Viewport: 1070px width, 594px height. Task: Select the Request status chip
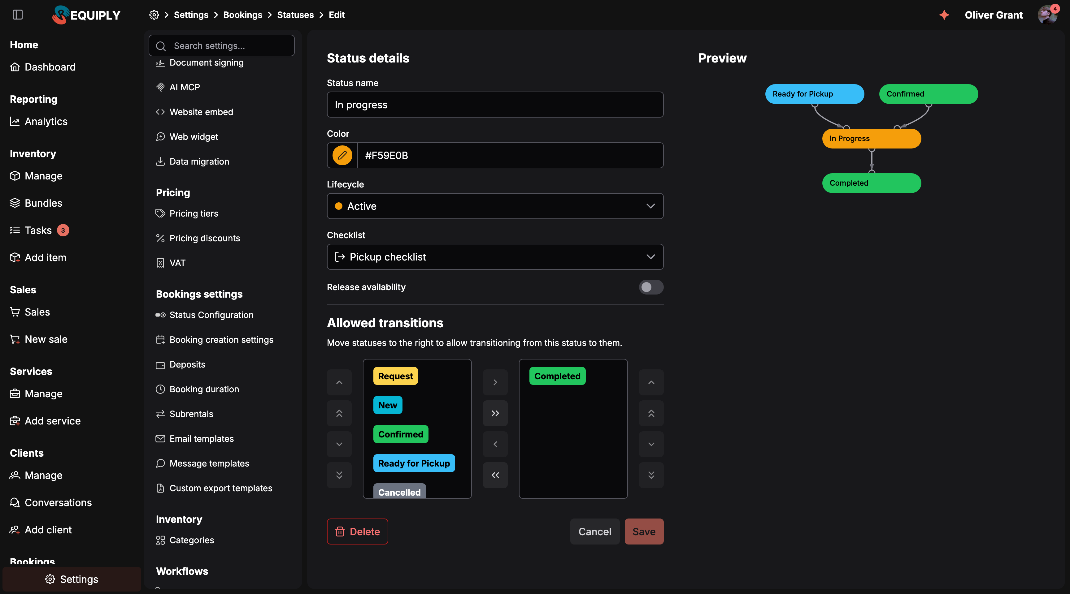(x=395, y=376)
